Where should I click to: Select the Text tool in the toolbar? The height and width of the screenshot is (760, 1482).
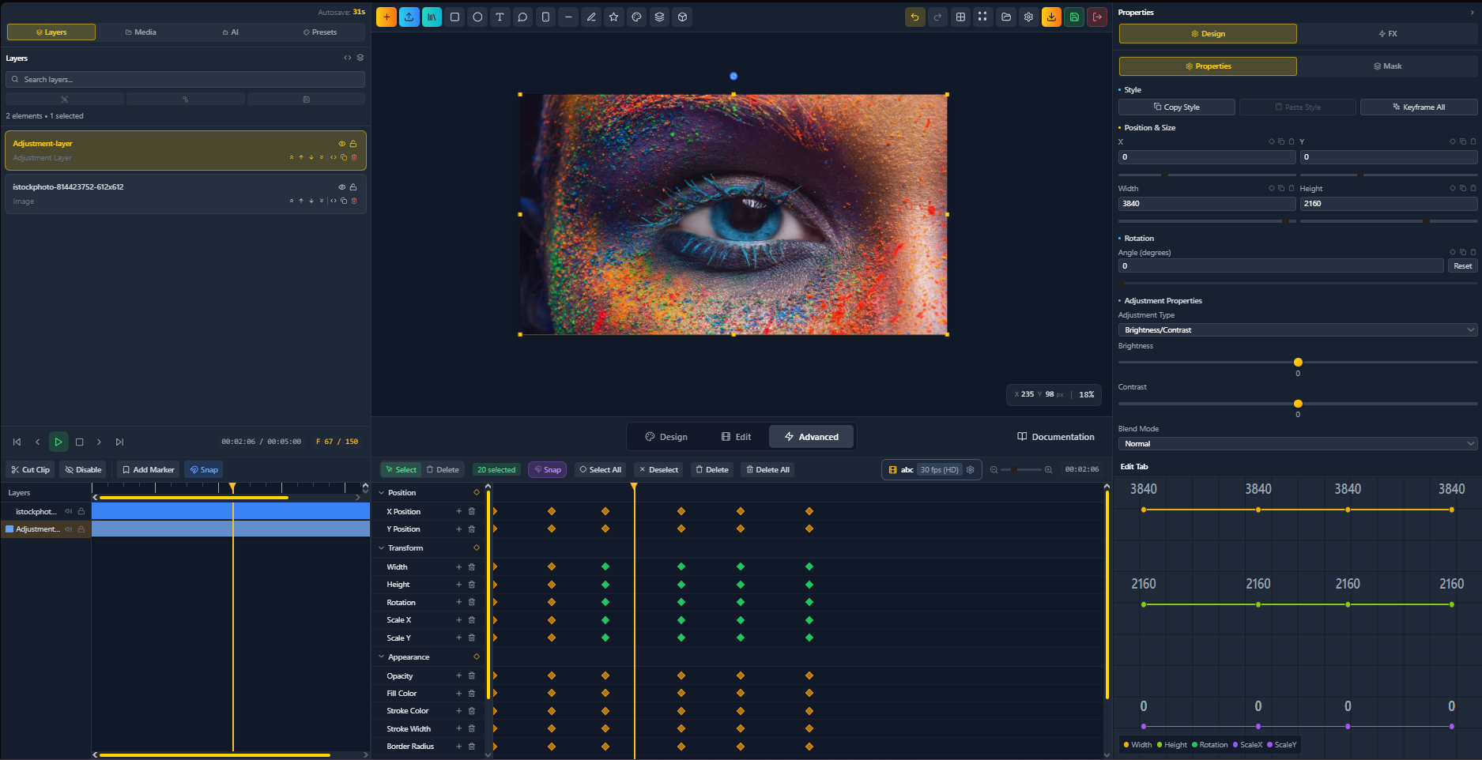coord(500,17)
